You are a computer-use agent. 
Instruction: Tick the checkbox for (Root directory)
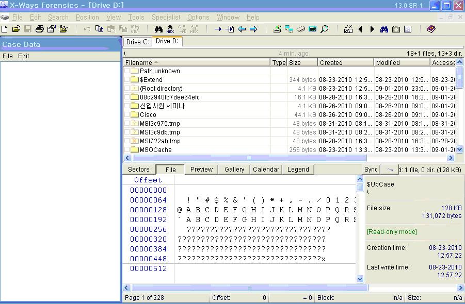click(x=127, y=88)
